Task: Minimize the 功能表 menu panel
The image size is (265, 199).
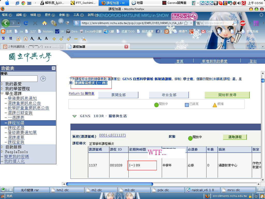Action: 53,68
